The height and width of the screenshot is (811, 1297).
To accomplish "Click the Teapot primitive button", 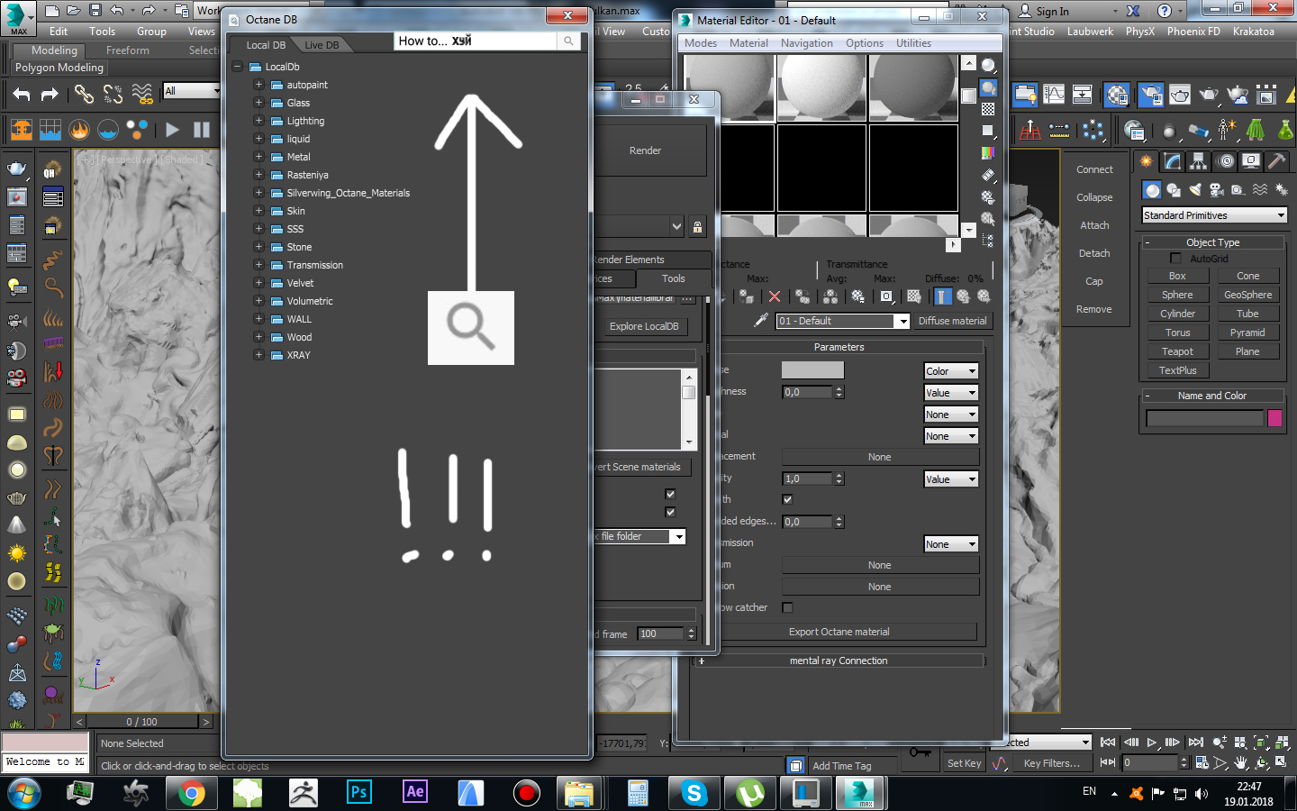I will coord(1177,351).
